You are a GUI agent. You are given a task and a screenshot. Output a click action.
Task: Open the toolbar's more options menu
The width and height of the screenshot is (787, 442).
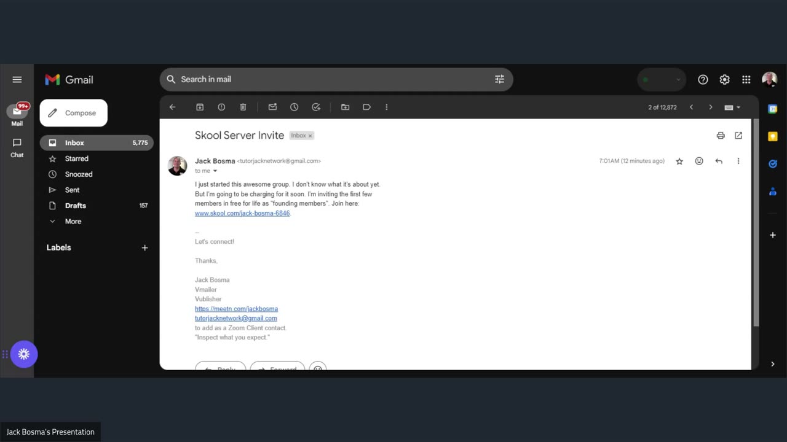tap(387, 107)
